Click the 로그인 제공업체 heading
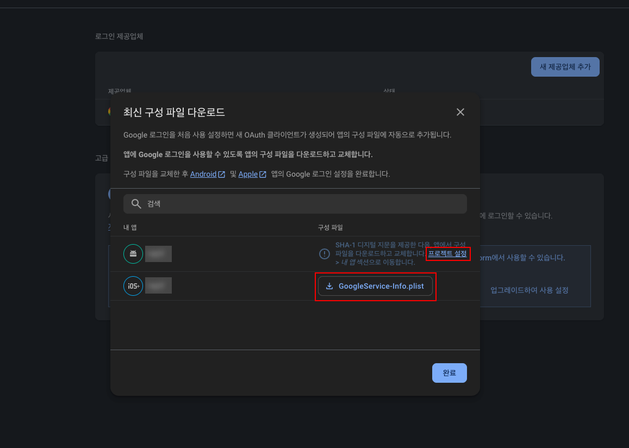Image resolution: width=629 pixels, height=448 pixels. [x=119, y=36]
